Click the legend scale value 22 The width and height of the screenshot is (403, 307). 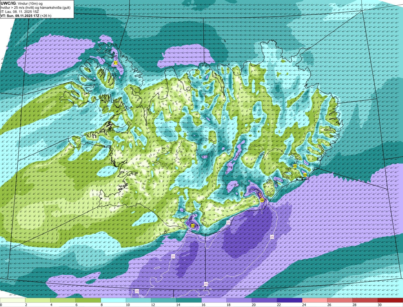[x=279, y=305]
